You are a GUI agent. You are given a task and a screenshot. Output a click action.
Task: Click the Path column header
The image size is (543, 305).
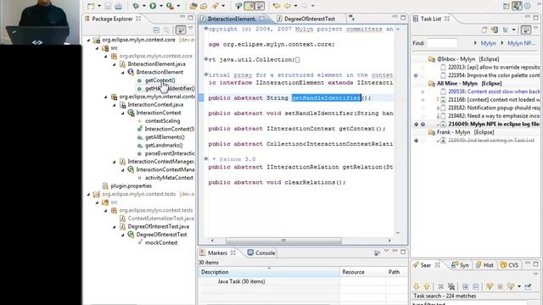point(396,272)
